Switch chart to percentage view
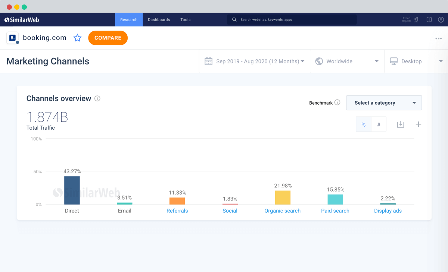 click(364, 124)
